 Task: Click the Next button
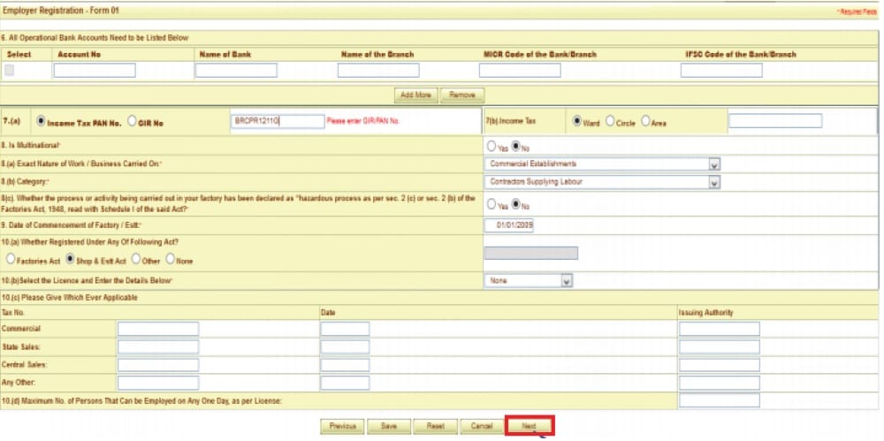[x=529, y=426]
